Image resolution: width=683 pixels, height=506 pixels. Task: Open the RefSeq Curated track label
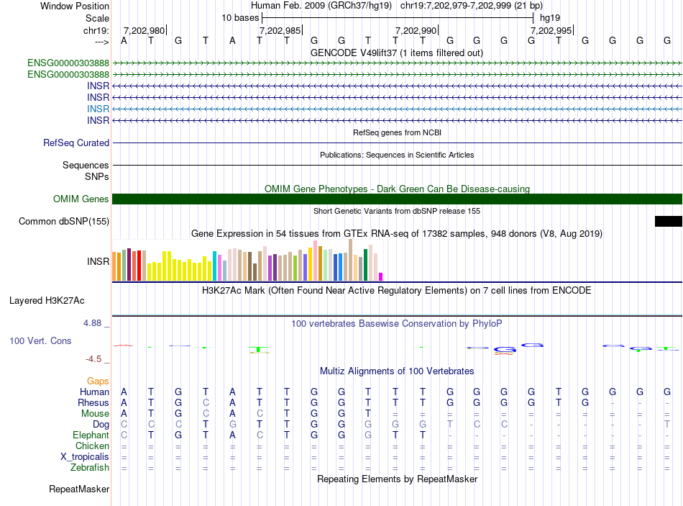click(76, 143)
